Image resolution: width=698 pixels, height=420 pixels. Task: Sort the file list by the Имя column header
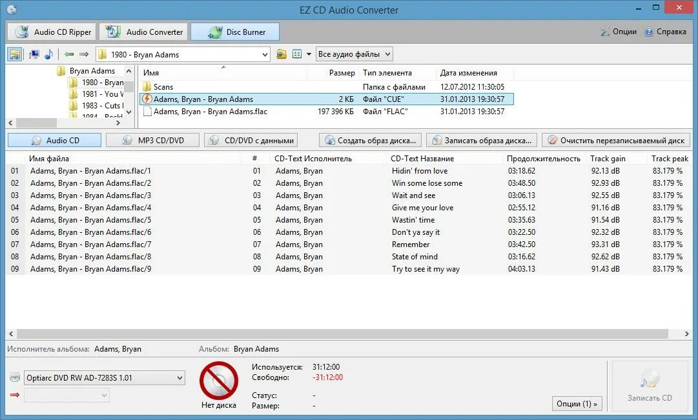coord(223,73)
